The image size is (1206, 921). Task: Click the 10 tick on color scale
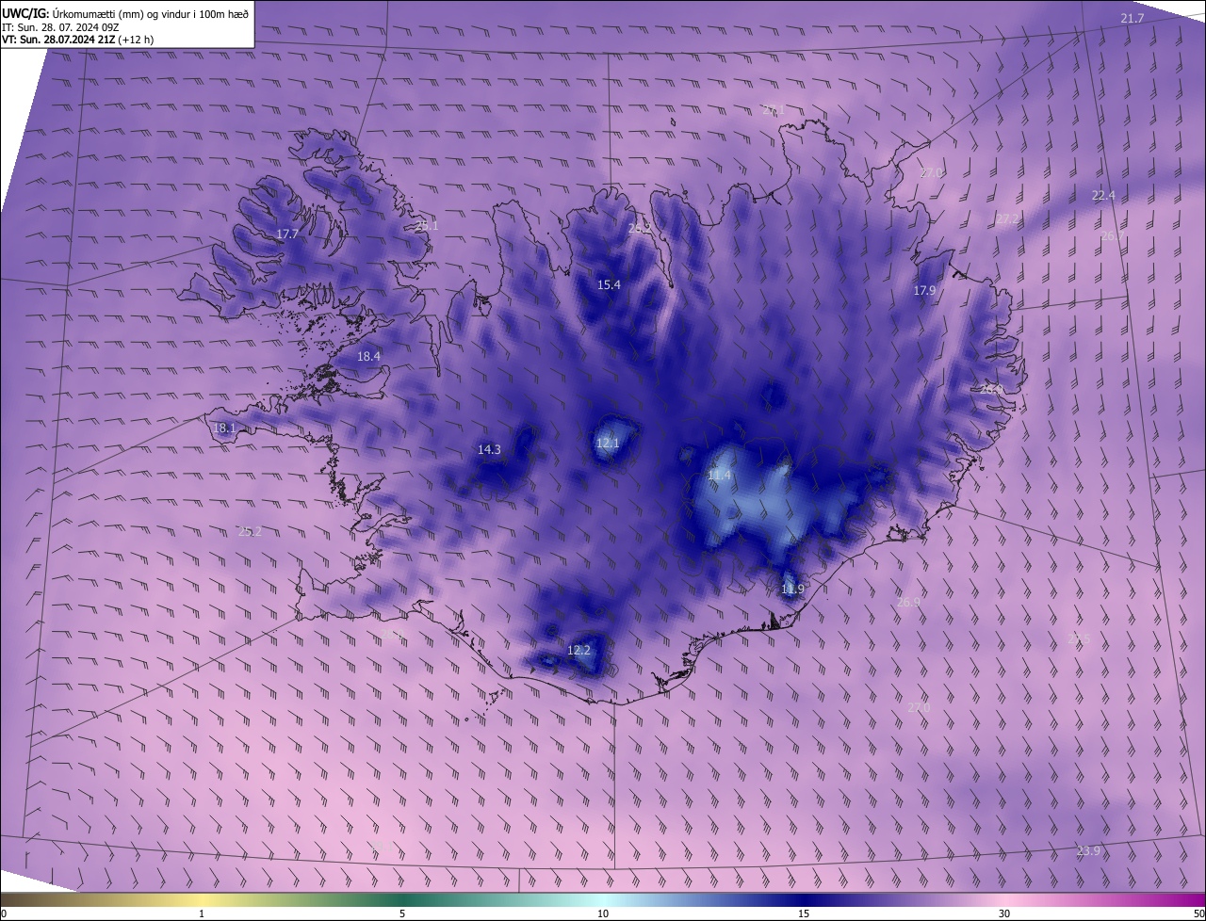603,913
